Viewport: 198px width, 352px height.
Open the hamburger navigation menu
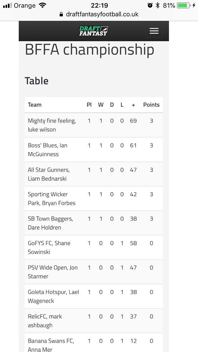pyautogui.click(x=154, y=31)
